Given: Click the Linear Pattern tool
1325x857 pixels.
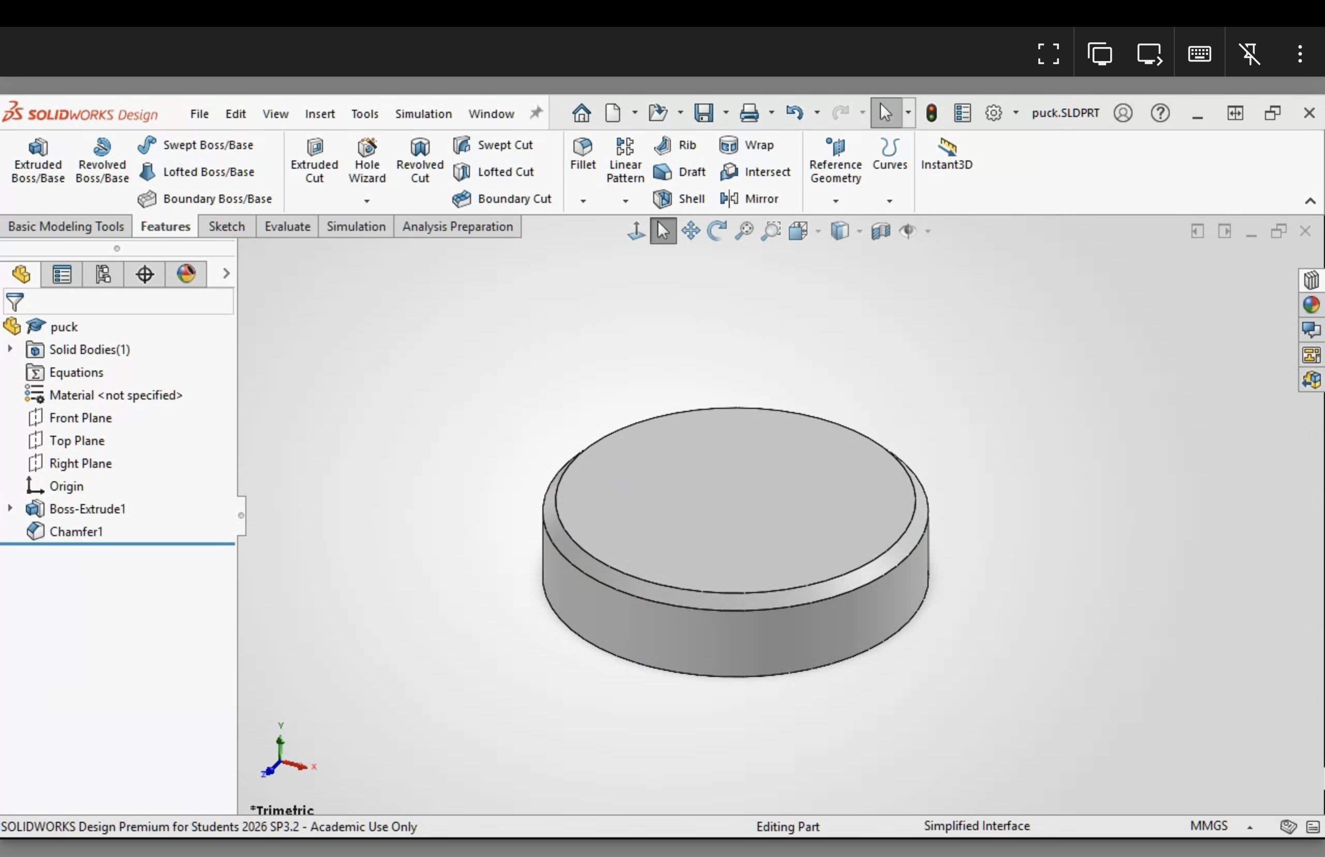Looking at the screenshot, I should pyautogui.click(x=625, y=160).
